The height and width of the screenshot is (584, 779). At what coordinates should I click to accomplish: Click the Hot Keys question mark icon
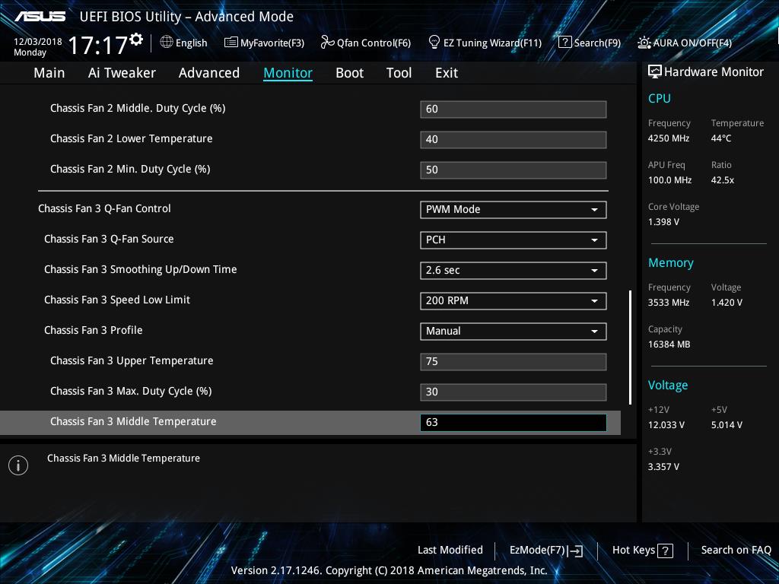coord(665,551)
